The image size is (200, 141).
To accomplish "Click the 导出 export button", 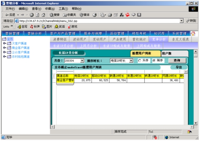I will pyautogui.click(x=179, y=67).
